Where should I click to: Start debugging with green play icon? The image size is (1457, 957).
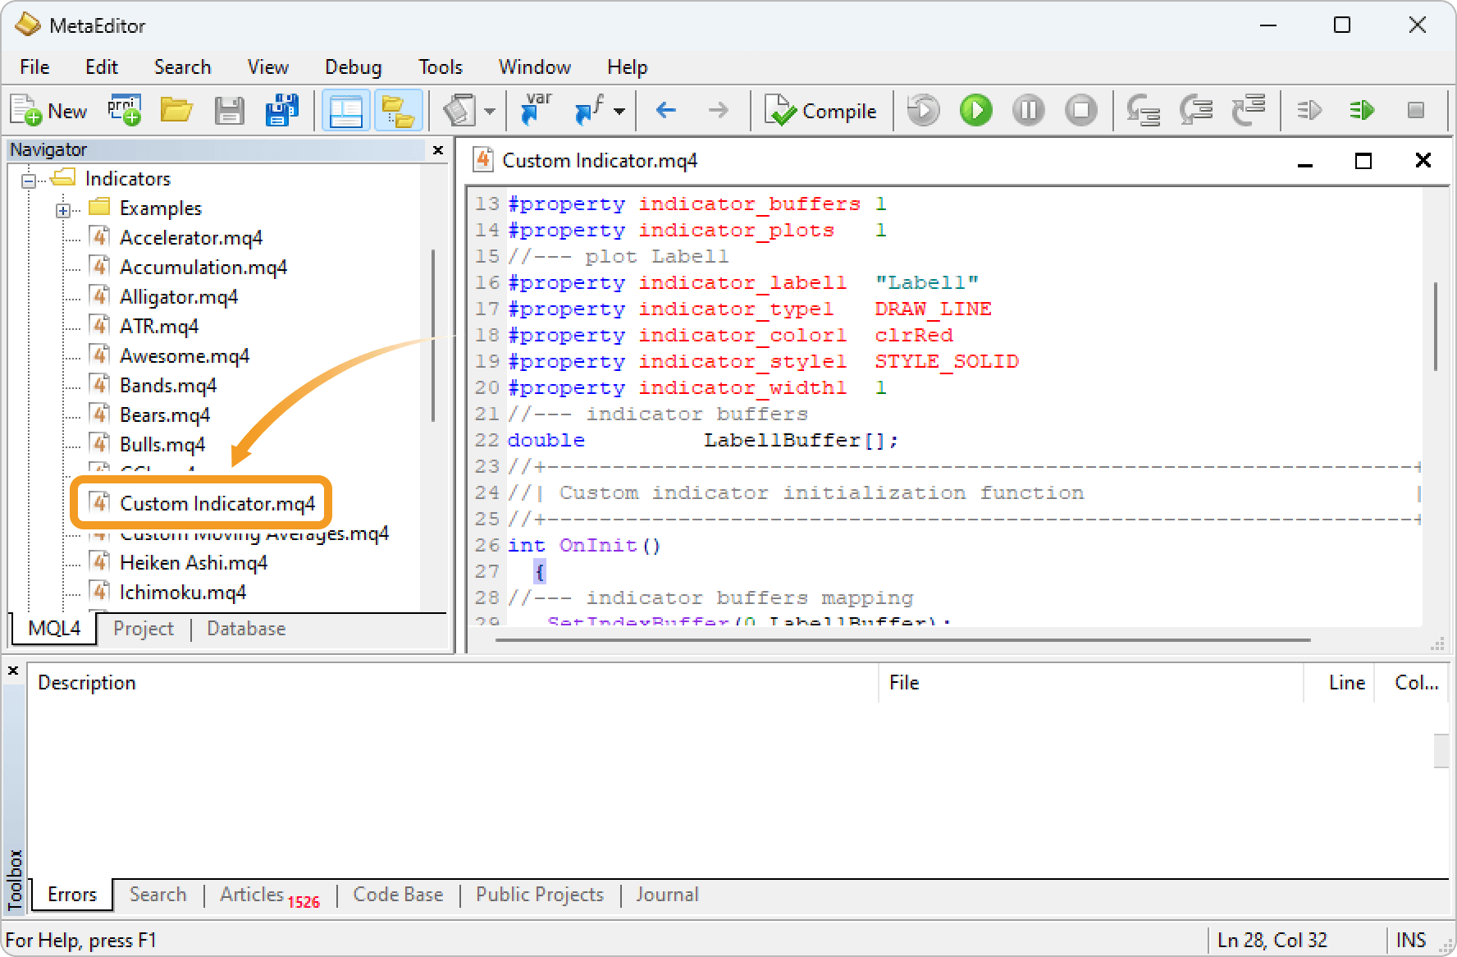976,110
